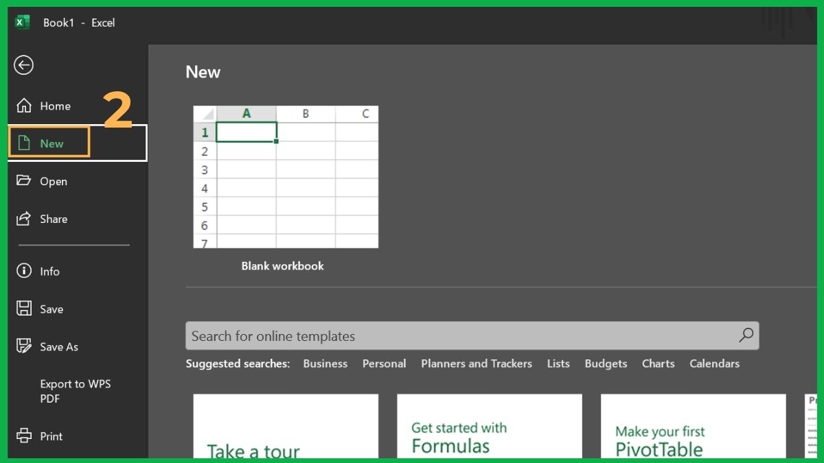Select Planners and Trackers suggestion

477,364
